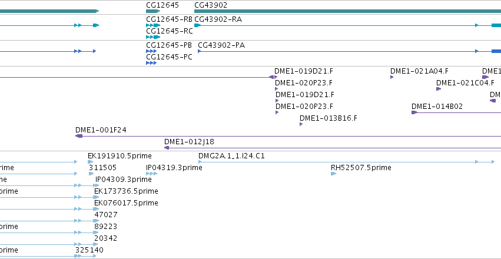Select the CG12645-RC transcript arrow glyph
501x259 pixels.
tap(153, 37)
